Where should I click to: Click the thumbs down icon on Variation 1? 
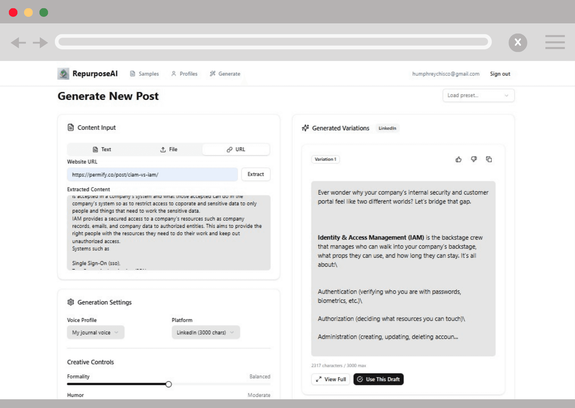pos(474,160)
